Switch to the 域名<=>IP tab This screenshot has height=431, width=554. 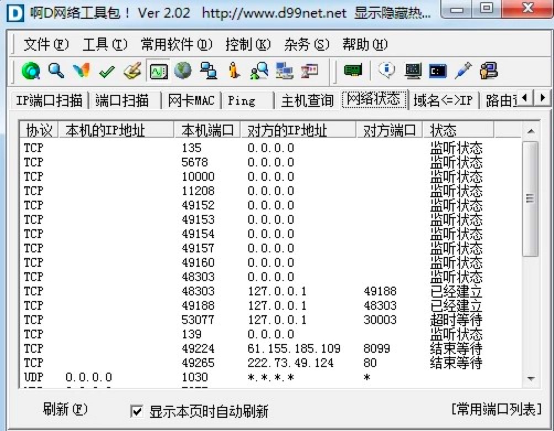coord(443,101)
